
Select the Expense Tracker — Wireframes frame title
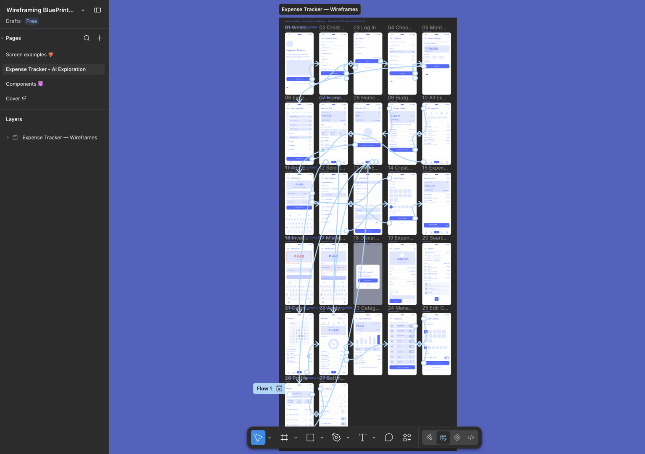tap(320, 9)
